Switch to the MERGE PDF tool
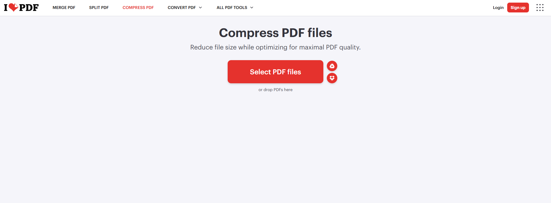 (64, 8)
